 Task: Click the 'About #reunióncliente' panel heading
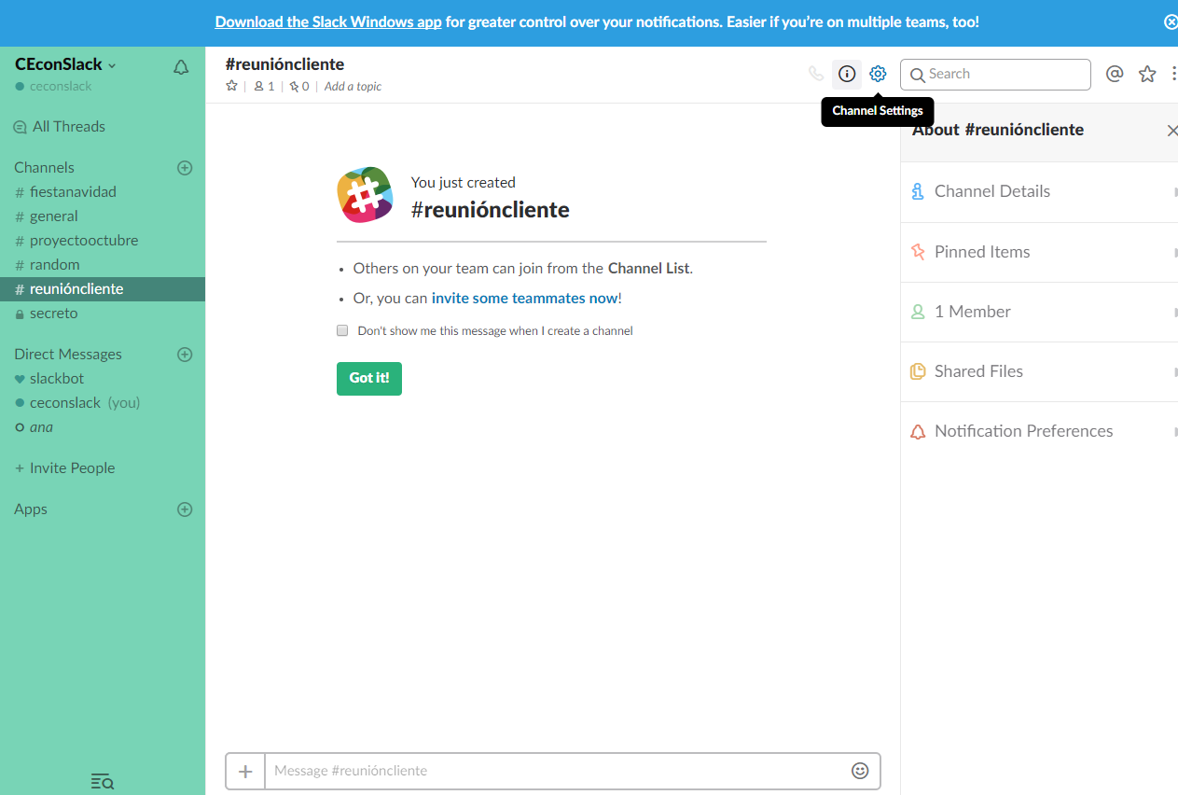998,130
